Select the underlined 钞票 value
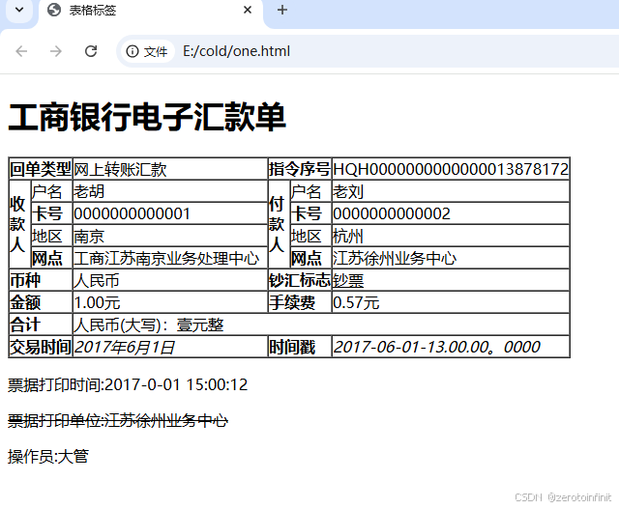This screenshot has width=619, height=508. [348, 281]
